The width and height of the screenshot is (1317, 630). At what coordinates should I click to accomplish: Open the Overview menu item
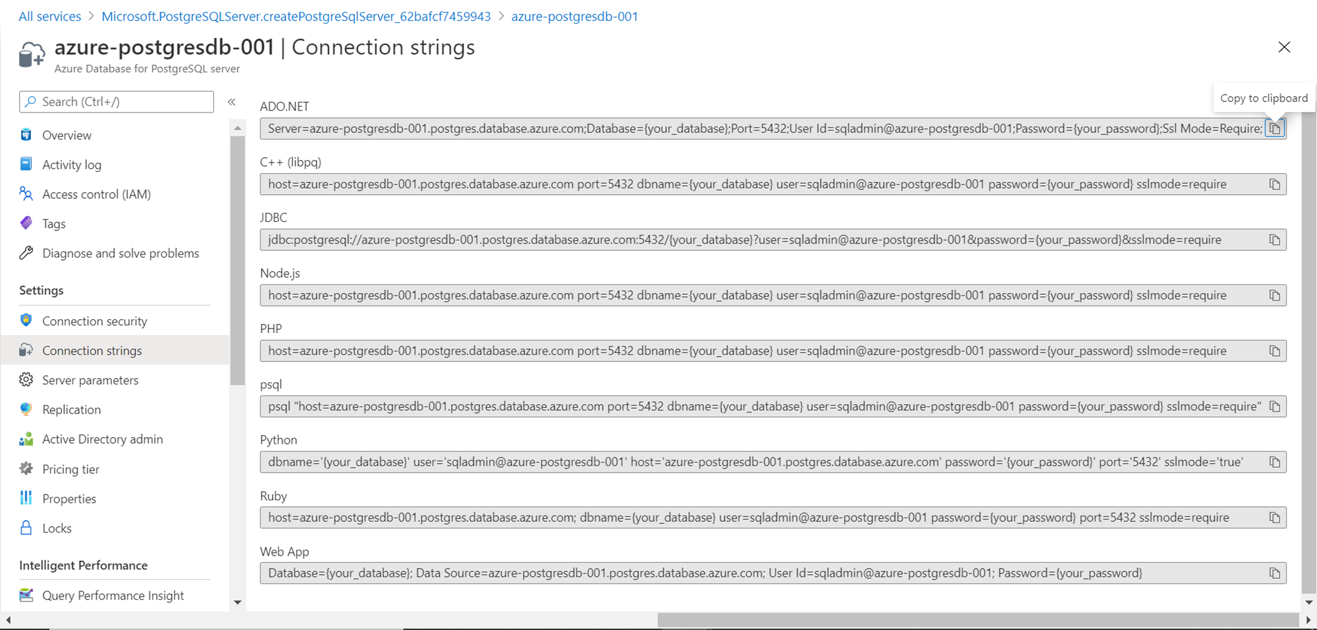pyautogui.click(x=67, y=135)
